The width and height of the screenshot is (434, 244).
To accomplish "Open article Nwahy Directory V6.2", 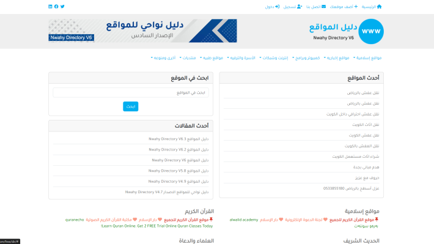I will (178, 150).
